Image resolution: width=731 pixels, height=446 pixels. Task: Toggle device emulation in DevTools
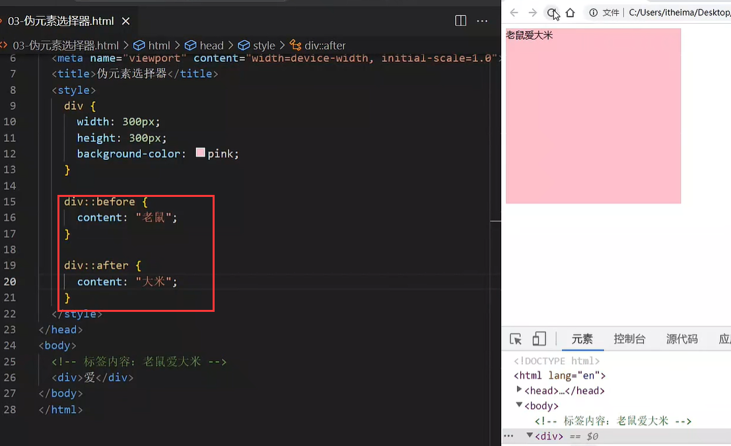click(x=539, y=339)
